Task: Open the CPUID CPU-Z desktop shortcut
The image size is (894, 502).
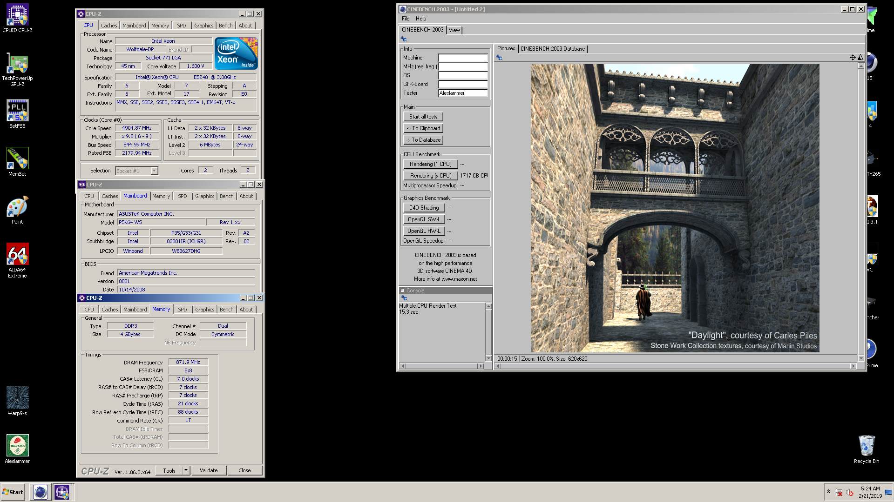Action: (17, 19)
